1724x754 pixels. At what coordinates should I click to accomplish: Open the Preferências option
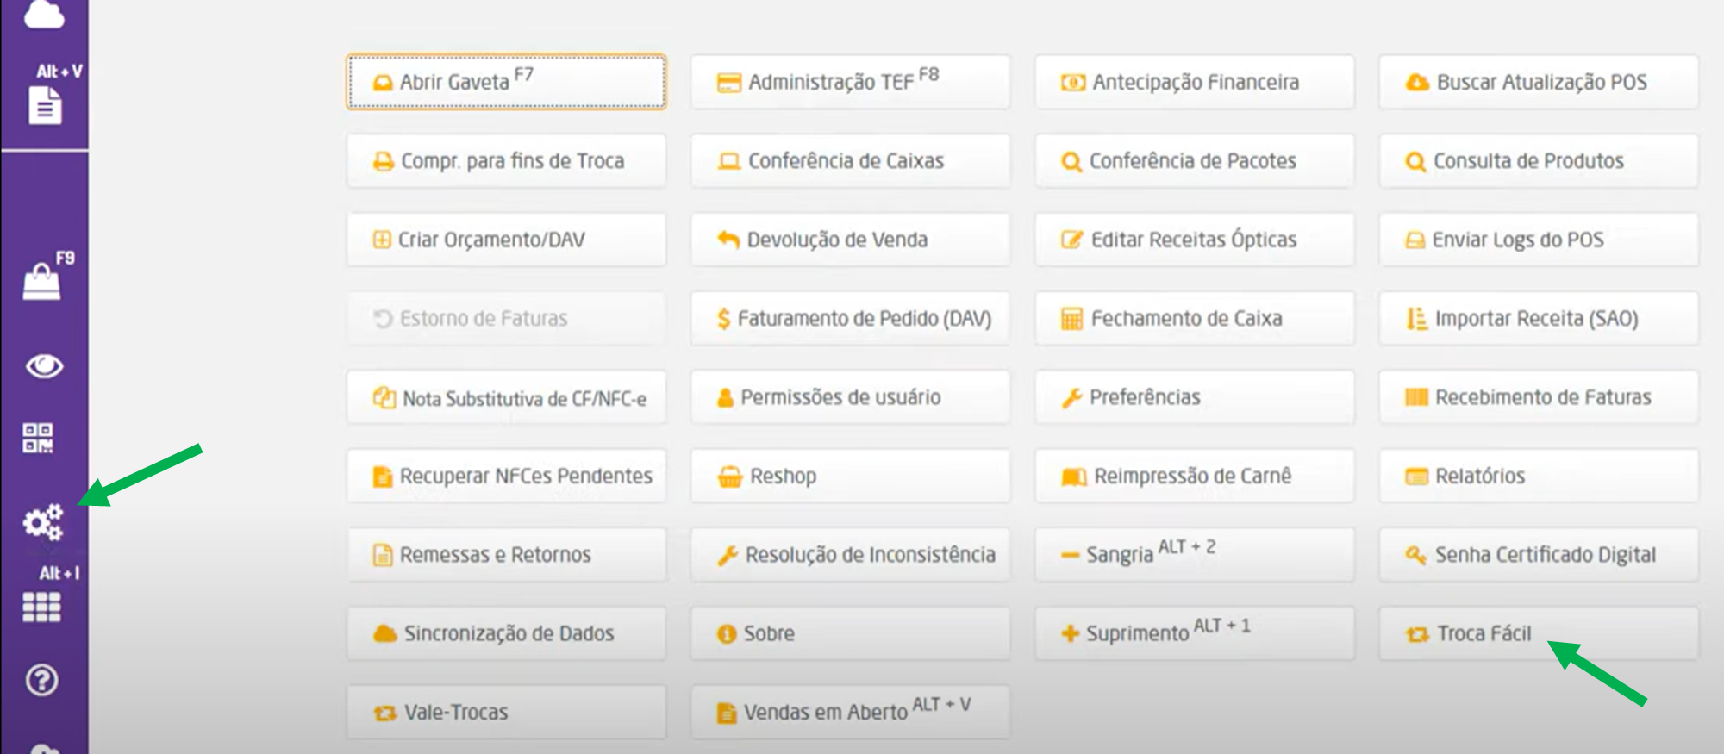click(x=1194, y=397)
